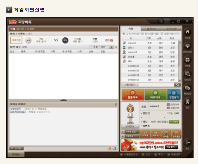The width and height of the screenshot is (198, 164).
Task: Enable the 대국거부 checkbox
Action: coord(168,105)
